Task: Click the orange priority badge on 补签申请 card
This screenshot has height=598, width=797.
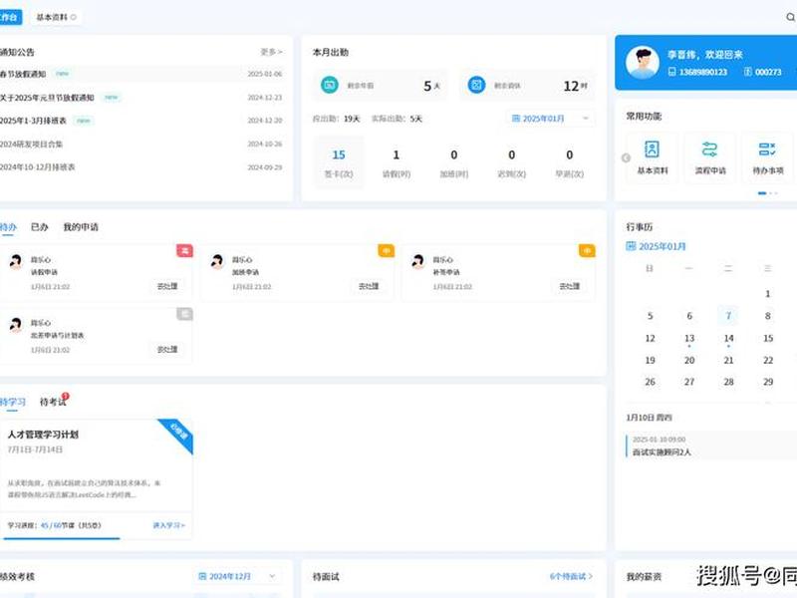Action: [587, 251]
